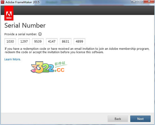Click 'Provide a serial number.' label
Image resolution: width=155 pixels, height=125 pixels.
(21, 34)
